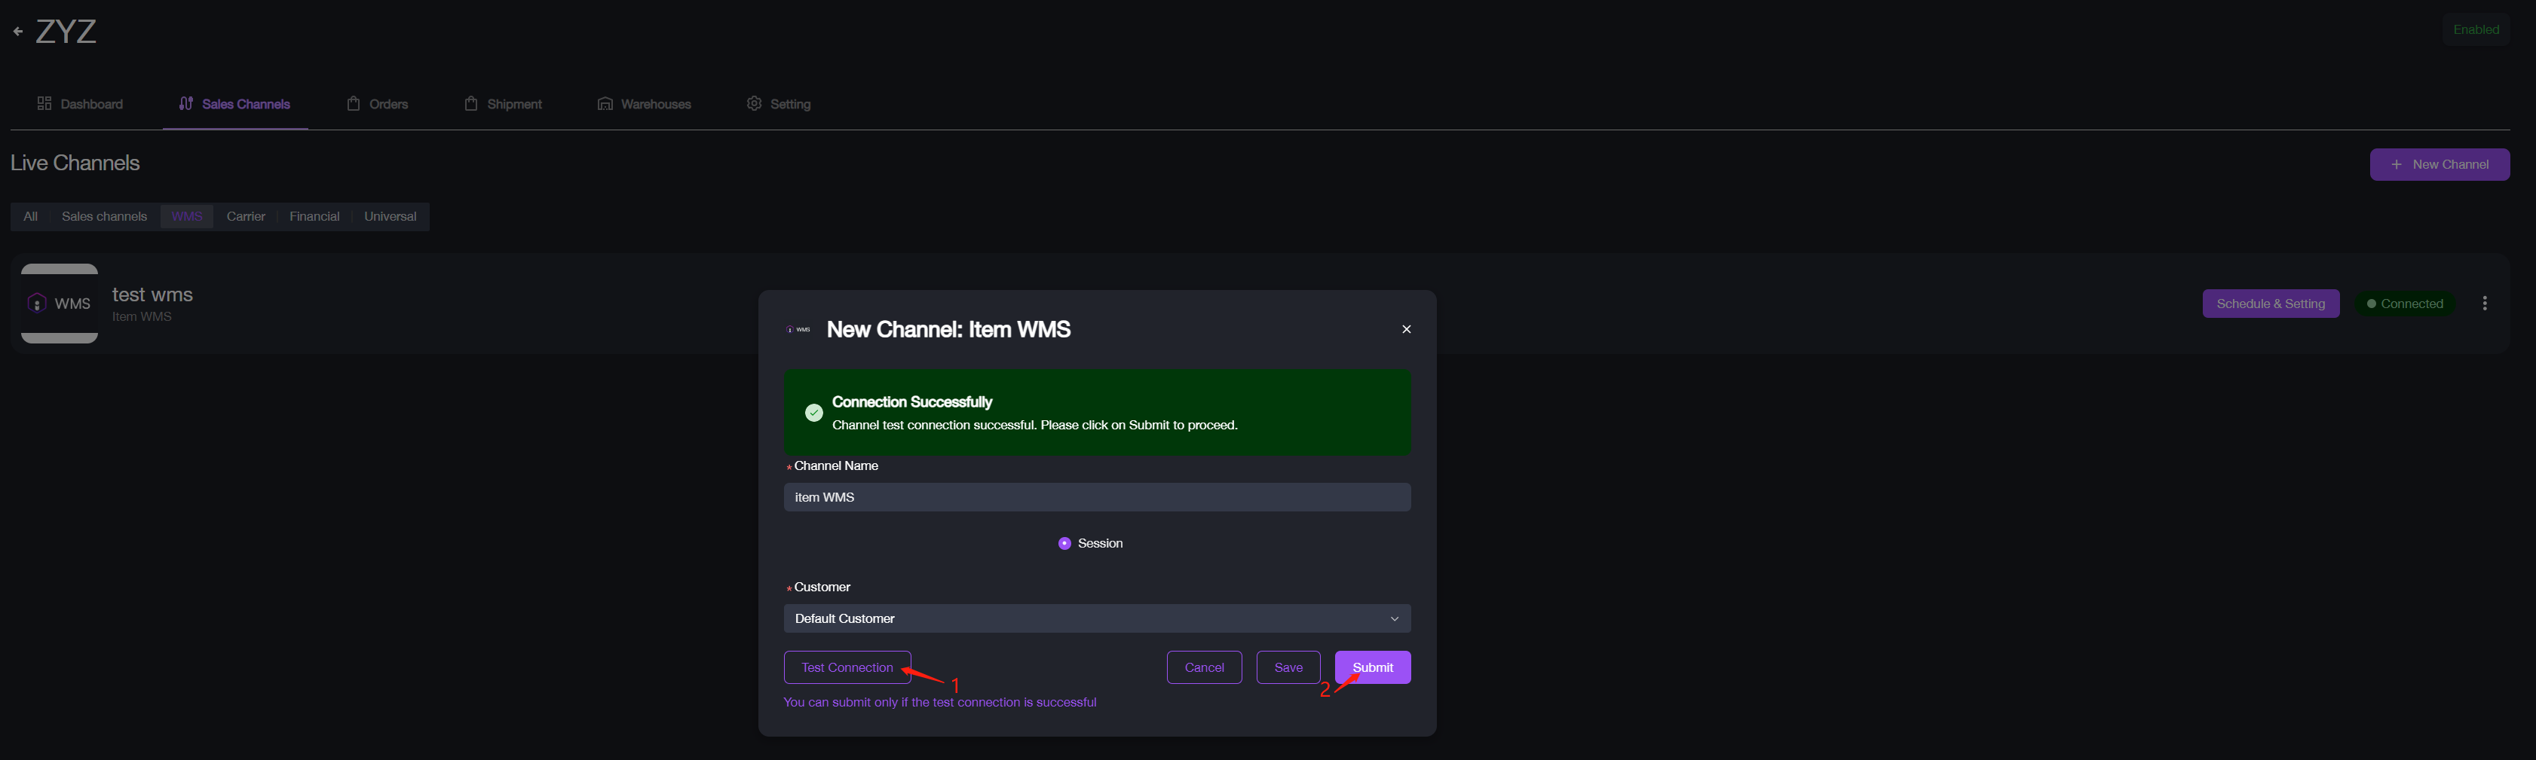The height and width of the screenshot is (760, 2536).
Task: Click inside the Channel Name input field
Action: coord(1095,496)
